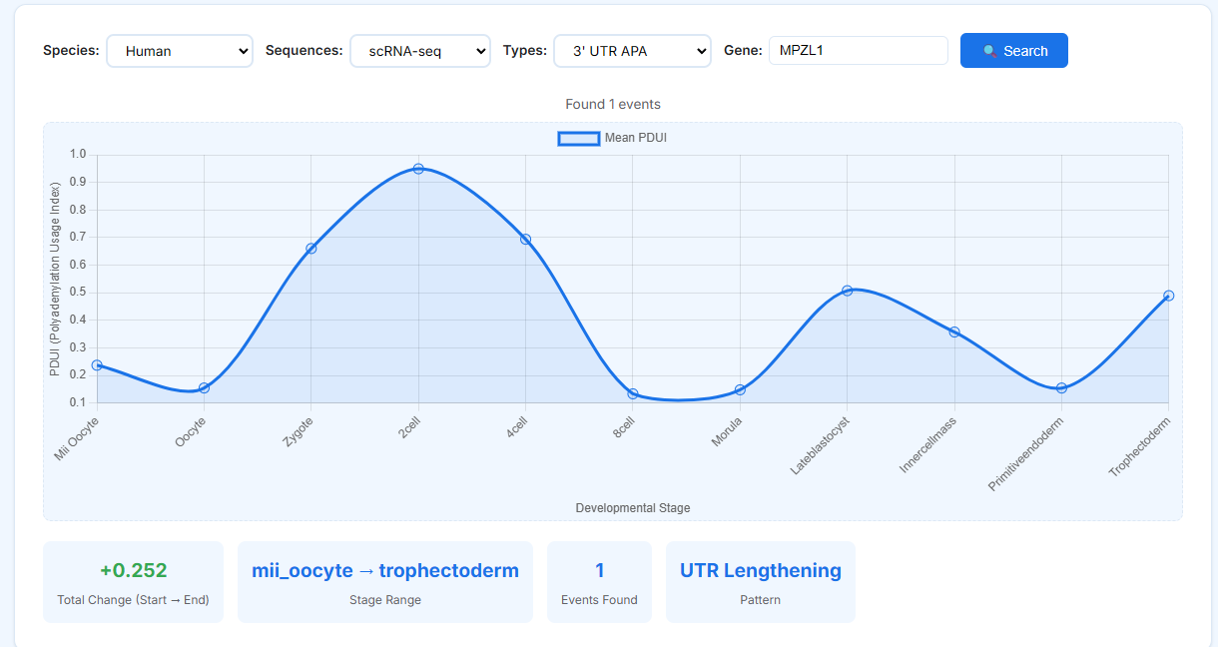Click the 0.5 y-axis tick label
Image resolution: width=1218 pixels, height=647 pixels.
coord(78,293)
